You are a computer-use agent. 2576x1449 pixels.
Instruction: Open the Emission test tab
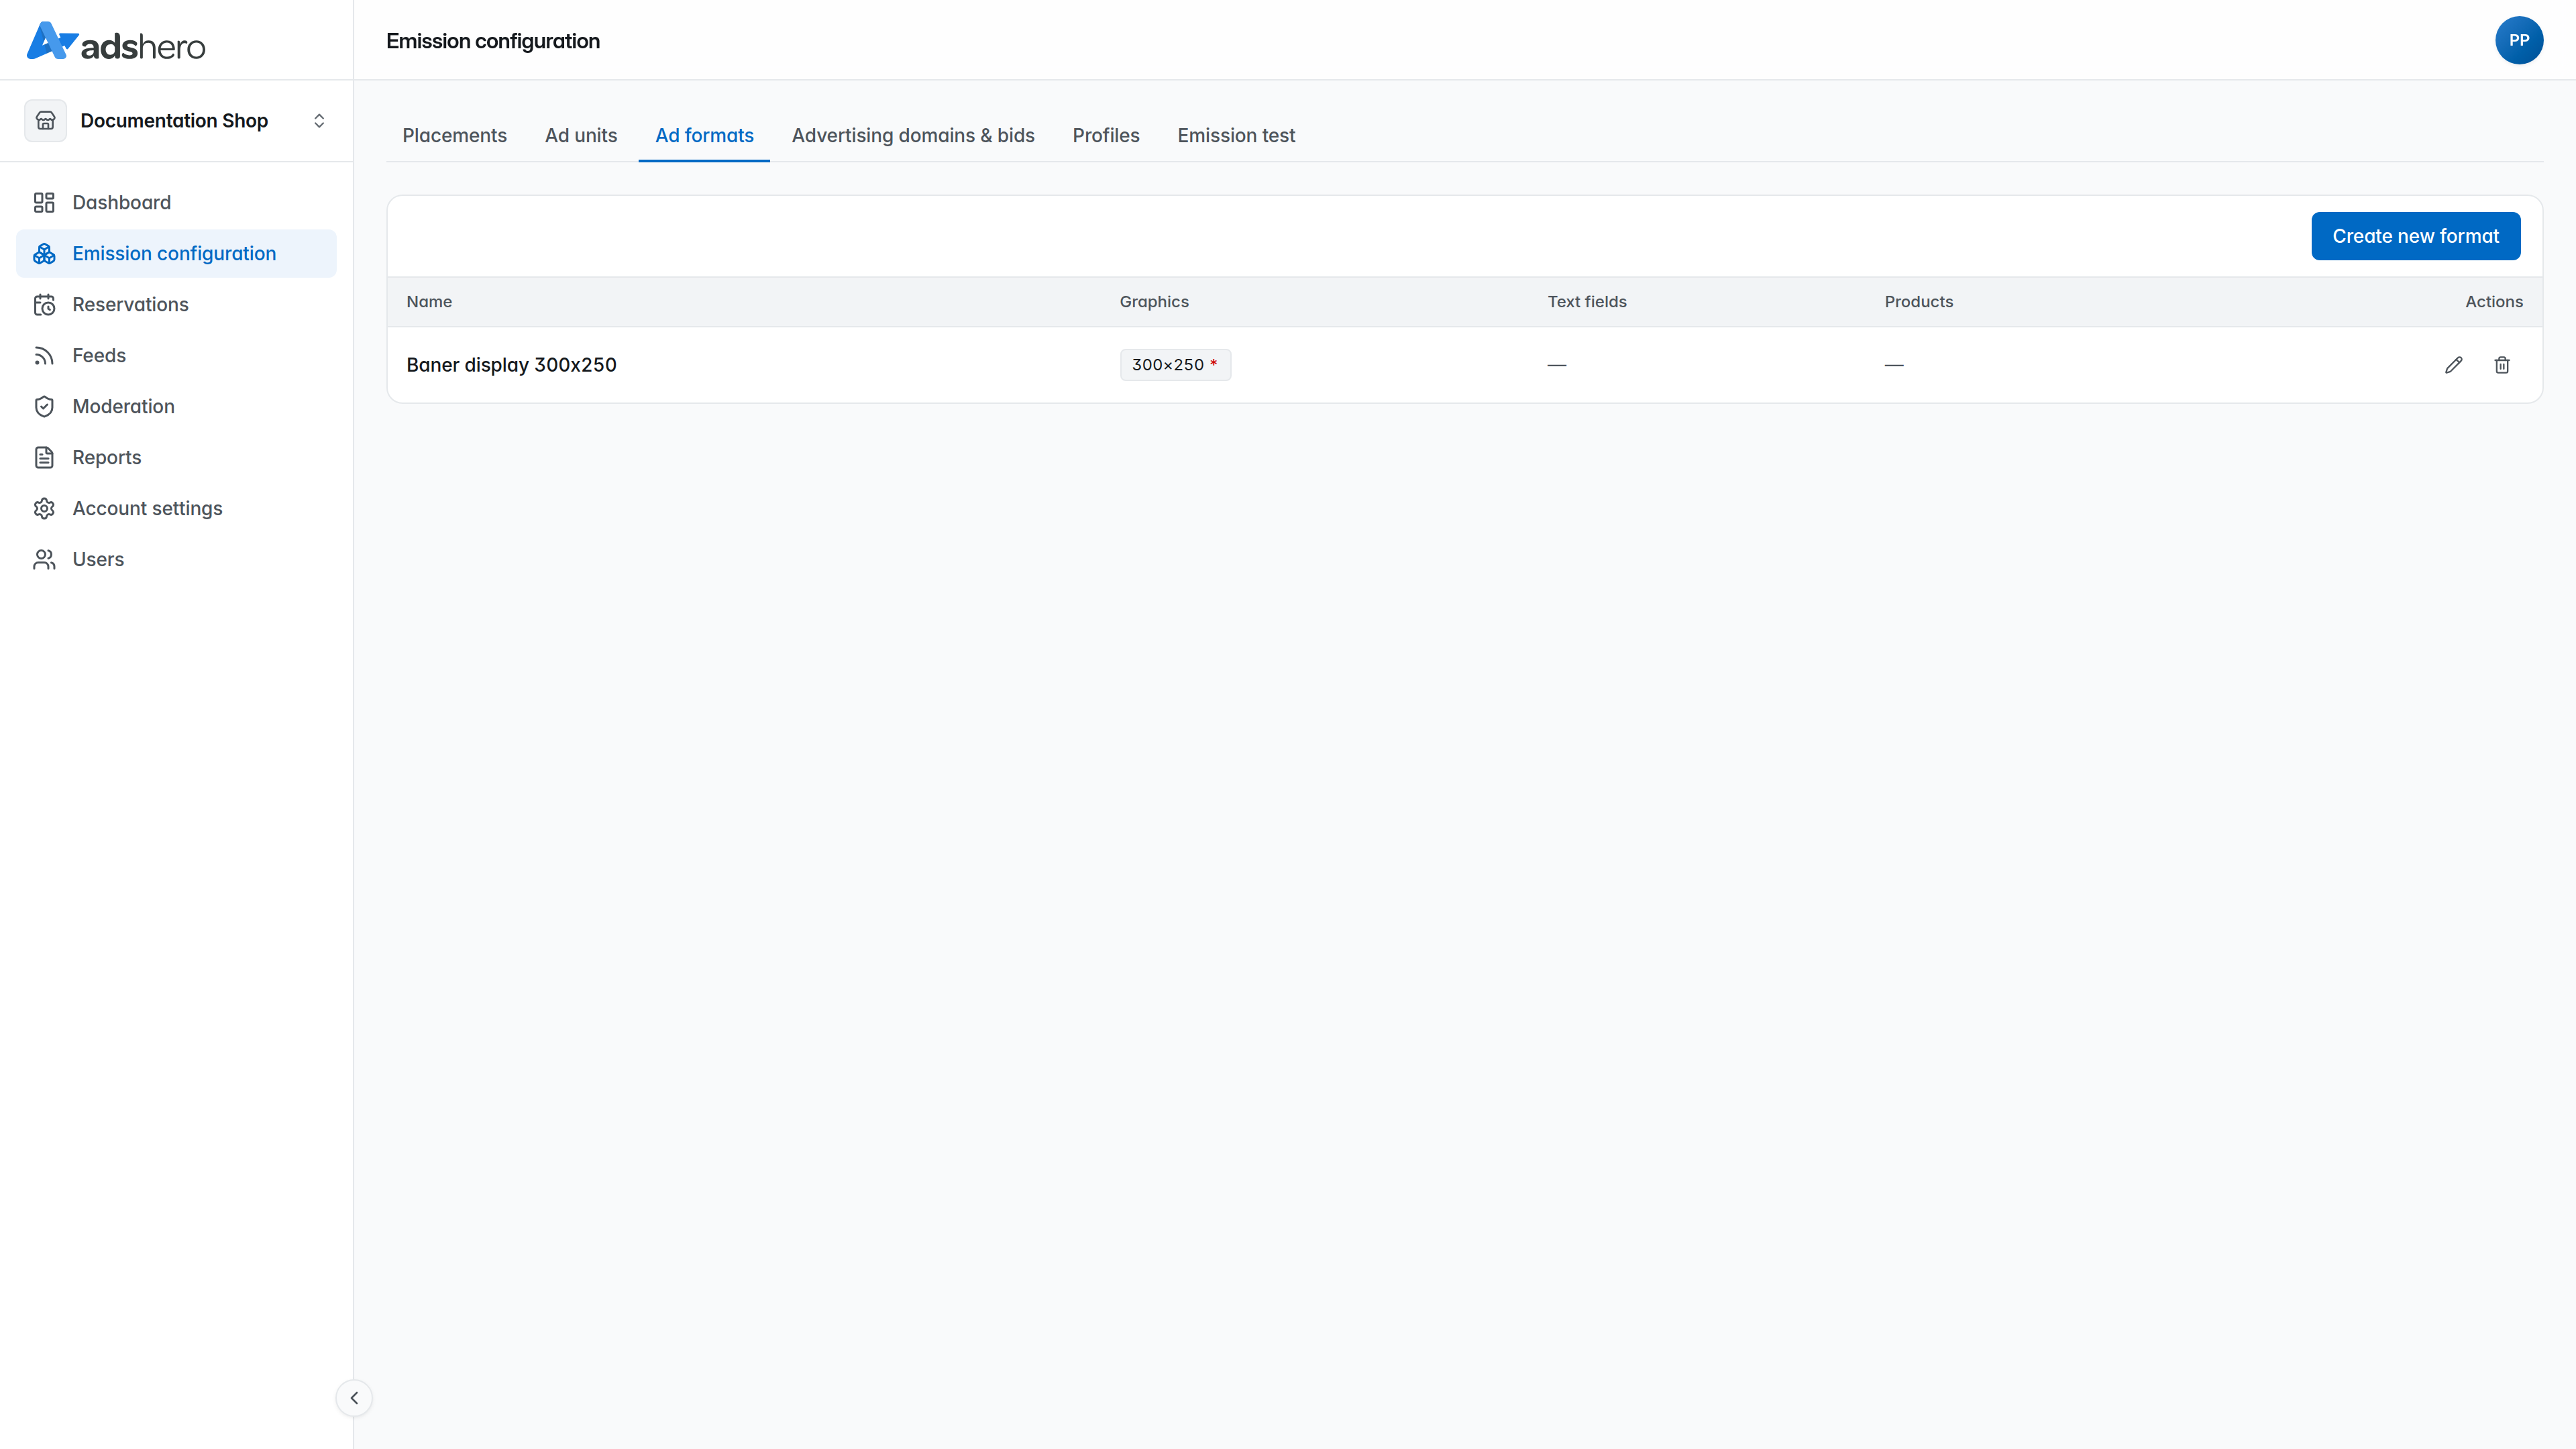click(1235, 136)
